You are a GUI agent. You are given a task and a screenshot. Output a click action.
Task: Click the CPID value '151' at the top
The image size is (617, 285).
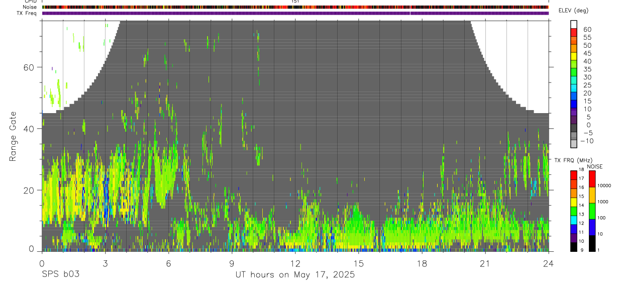[295, 2]
